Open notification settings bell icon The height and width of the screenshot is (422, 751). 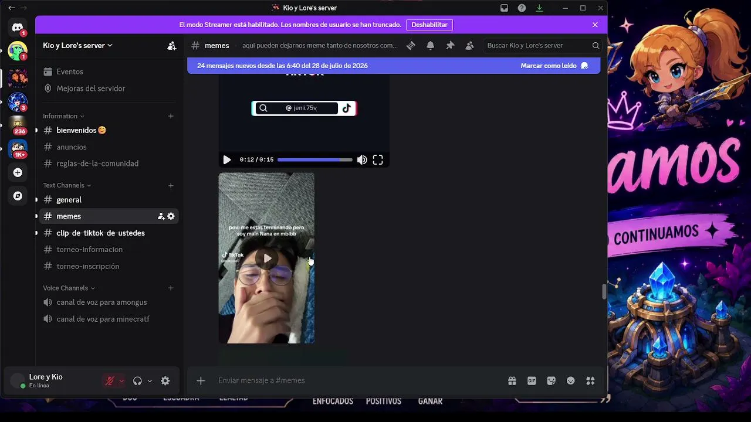pyautogui.click(x=431, y=46)
